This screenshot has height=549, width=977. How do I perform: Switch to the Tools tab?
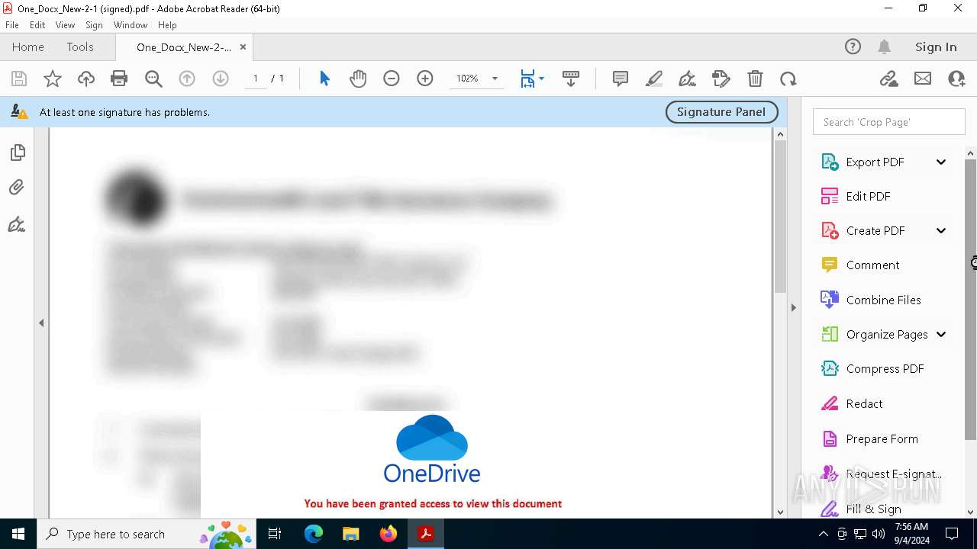click(x=80, y=47)
